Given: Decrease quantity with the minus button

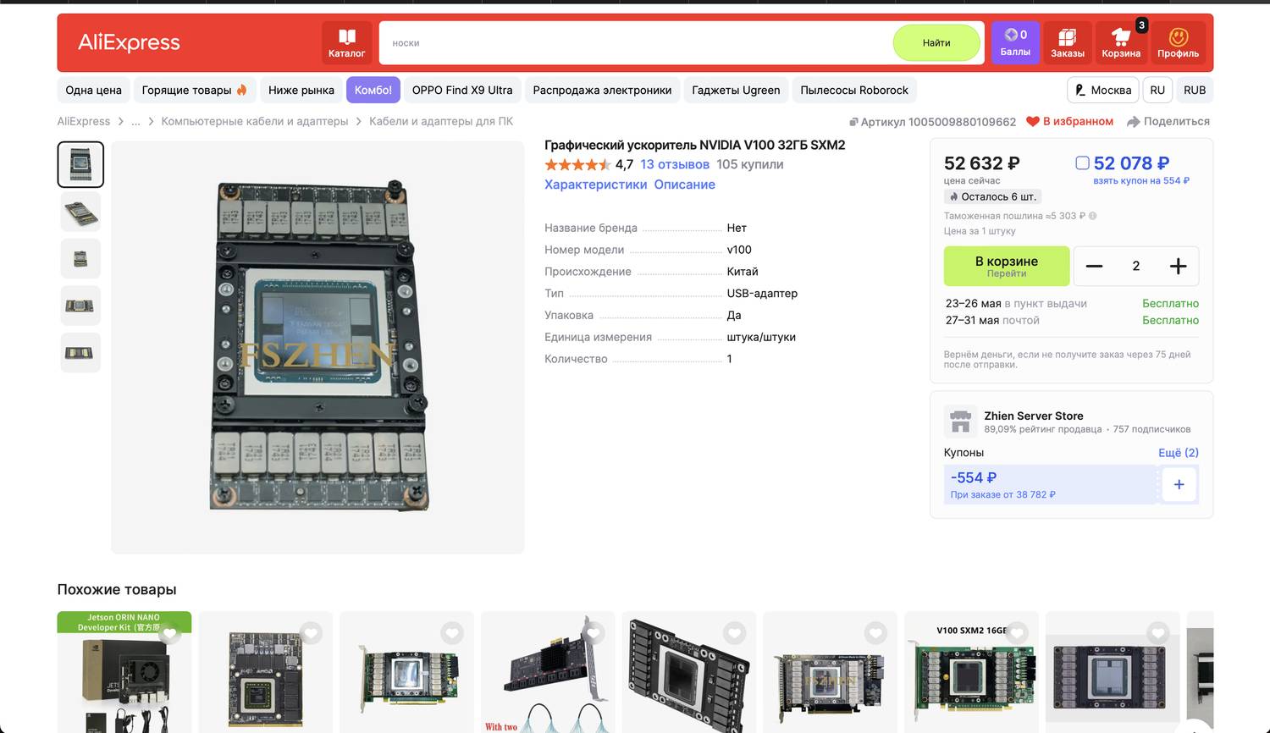Looking at the screenshot, I should [x=1094, y=266].
